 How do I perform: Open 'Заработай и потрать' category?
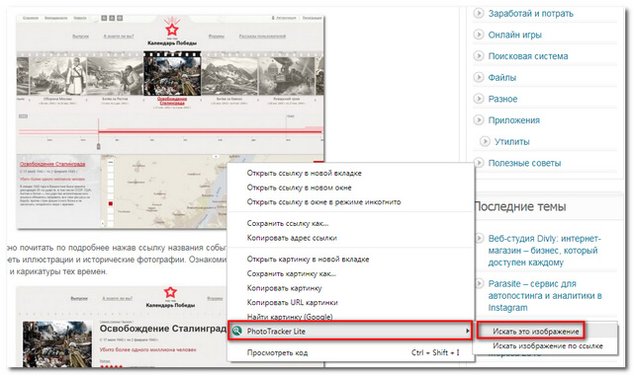click(530, 14)
